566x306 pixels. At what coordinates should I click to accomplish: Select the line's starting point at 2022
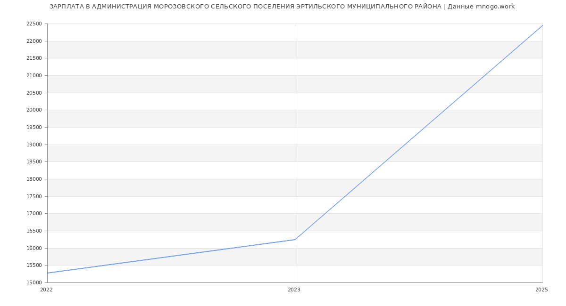48,273
